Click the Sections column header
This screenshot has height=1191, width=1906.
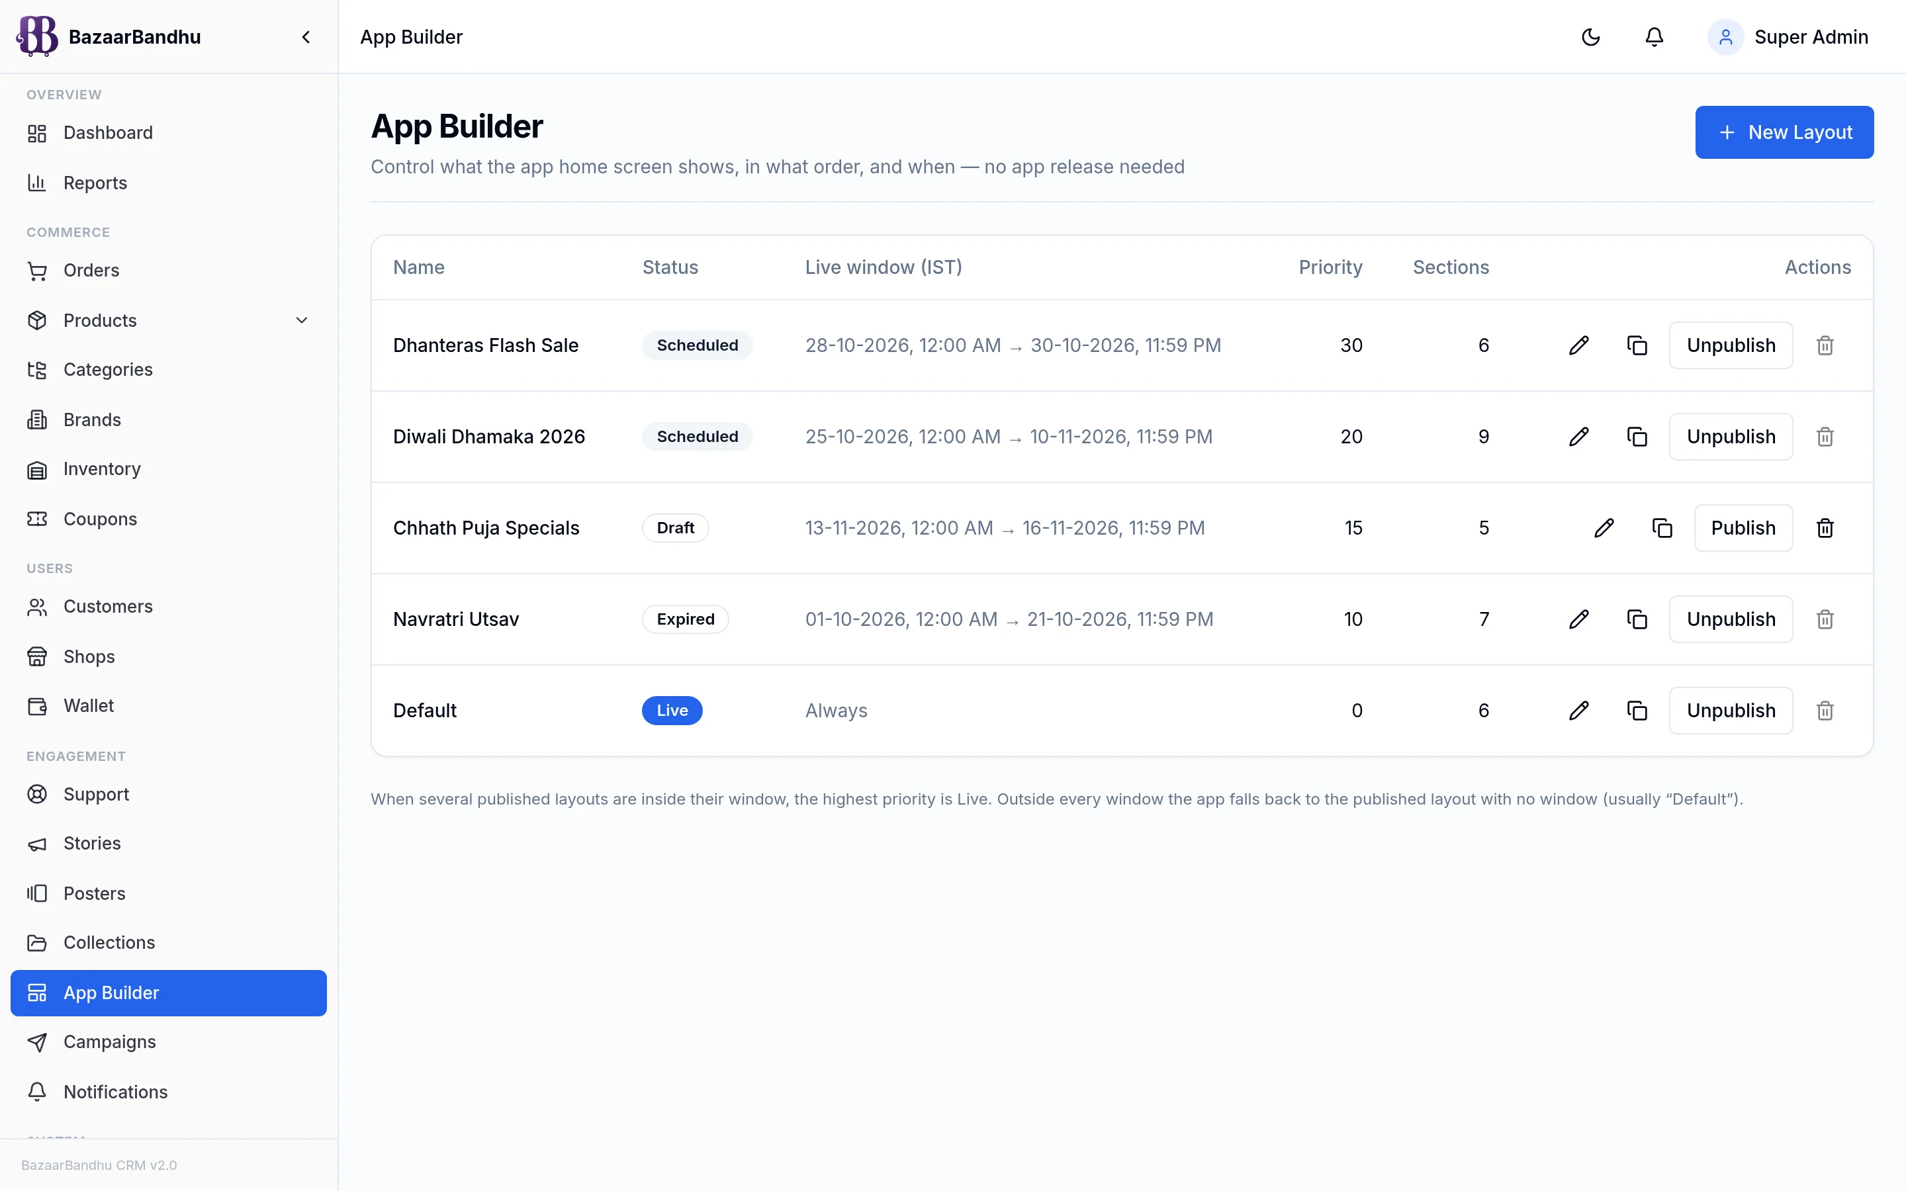1451,267
